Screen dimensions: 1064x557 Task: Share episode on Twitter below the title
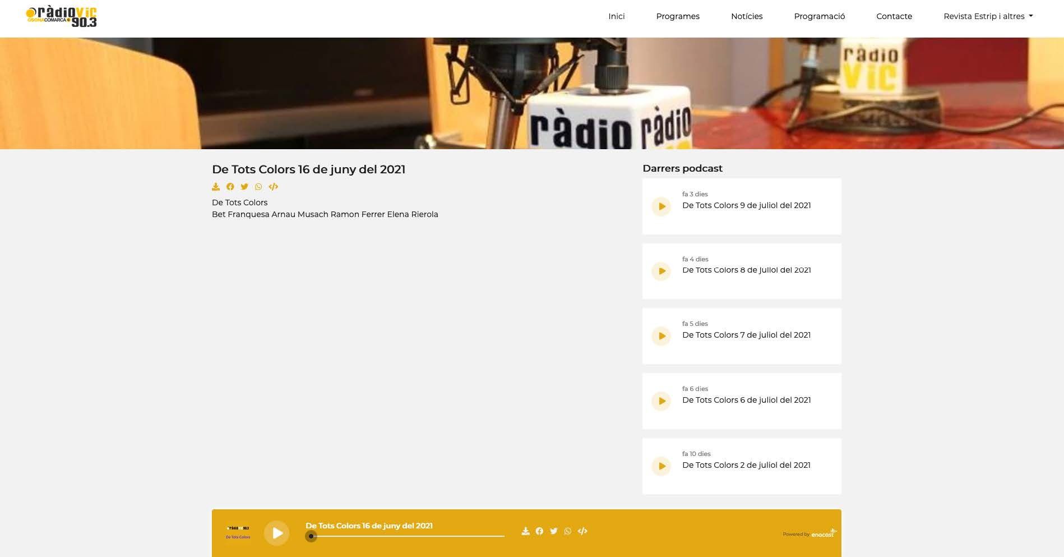pyautogui.click(x=244, y=187)
